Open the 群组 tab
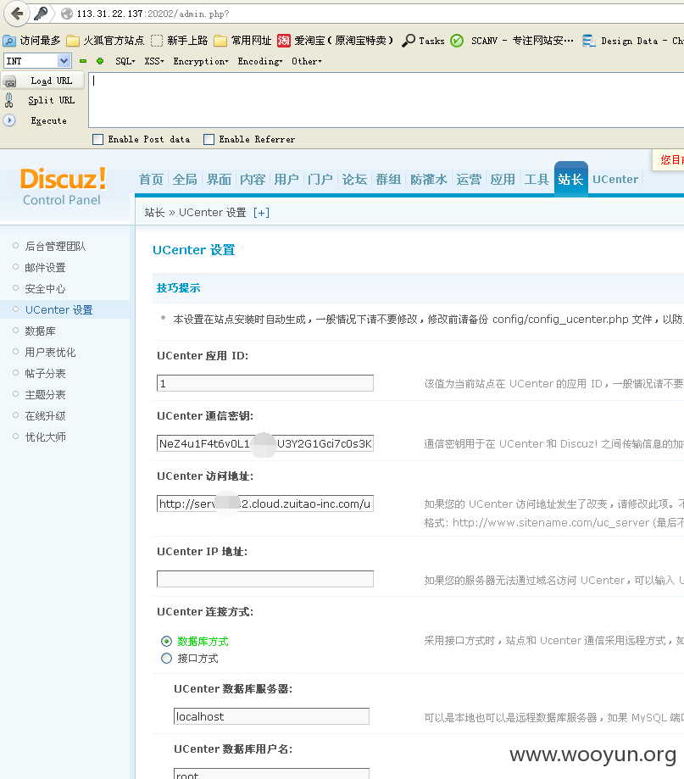Viewport: 684px width, 779px height. tap(388, 180)
